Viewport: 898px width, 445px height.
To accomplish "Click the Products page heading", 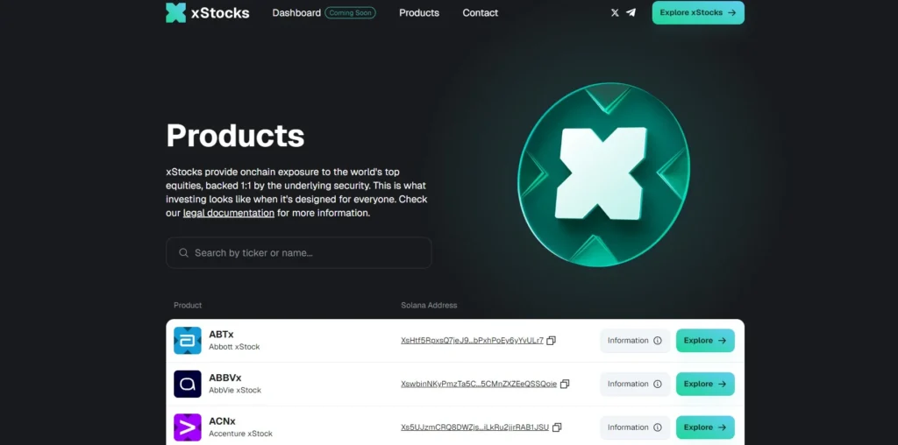I will click(235, 136).
